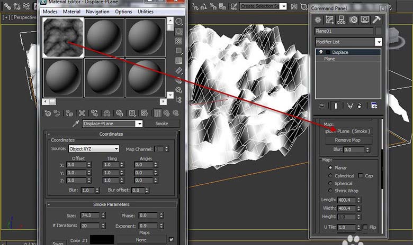The width and height of the screenshot is (413, 245).
Task: Click Make Material Copy icon
Action: (x=94, y=113)
